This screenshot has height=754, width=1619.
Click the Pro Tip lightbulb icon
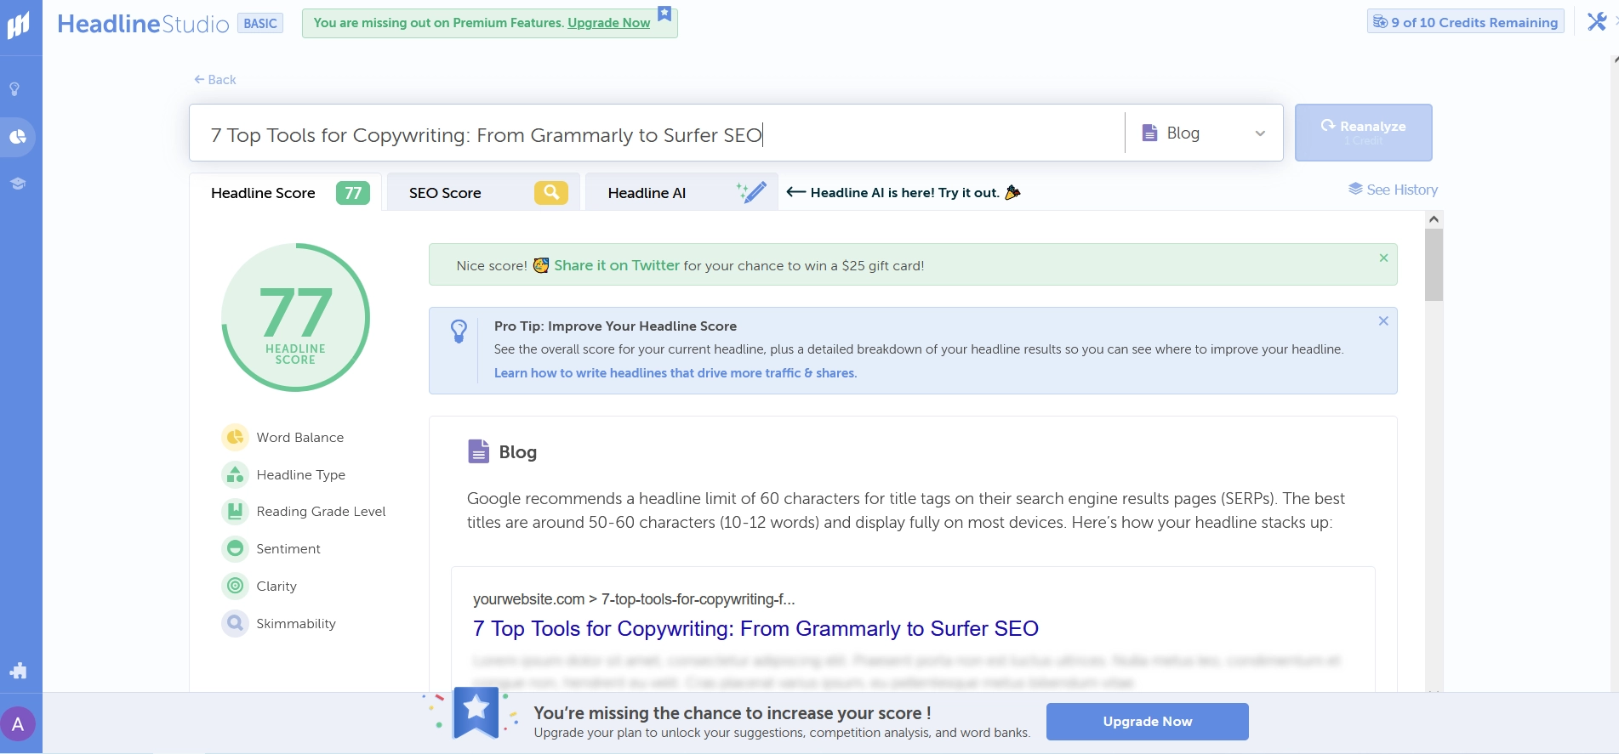459,332
